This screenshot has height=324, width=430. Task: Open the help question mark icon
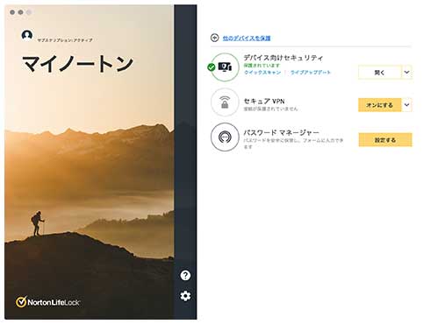pyautogui.click(x=185, y=275)
